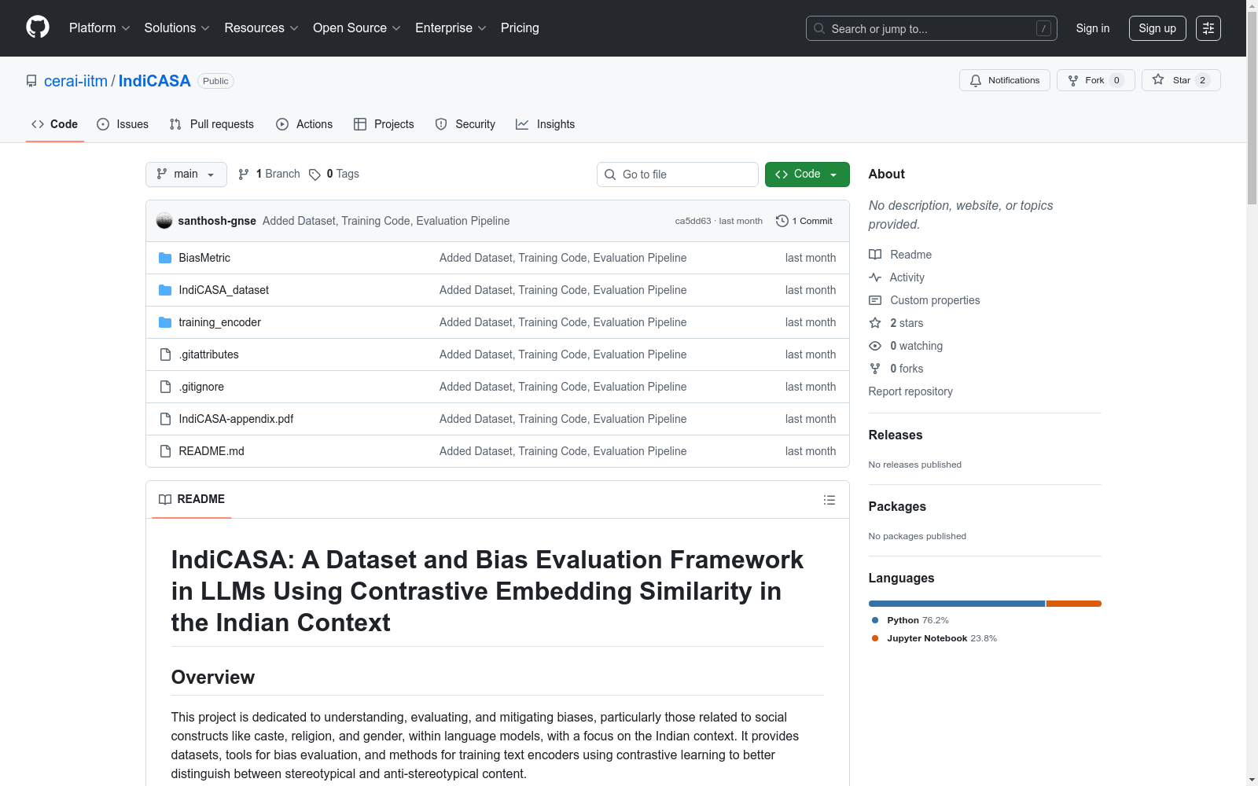View the 1 Commit history link

804,221
